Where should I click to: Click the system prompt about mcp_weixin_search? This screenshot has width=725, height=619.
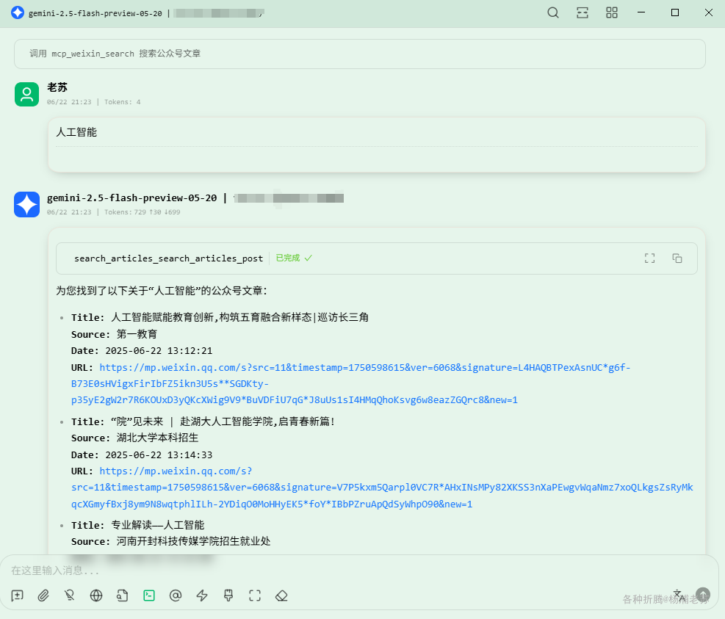pos(360,54)
